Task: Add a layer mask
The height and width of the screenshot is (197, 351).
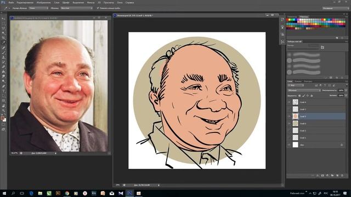Action: point(322,176)
